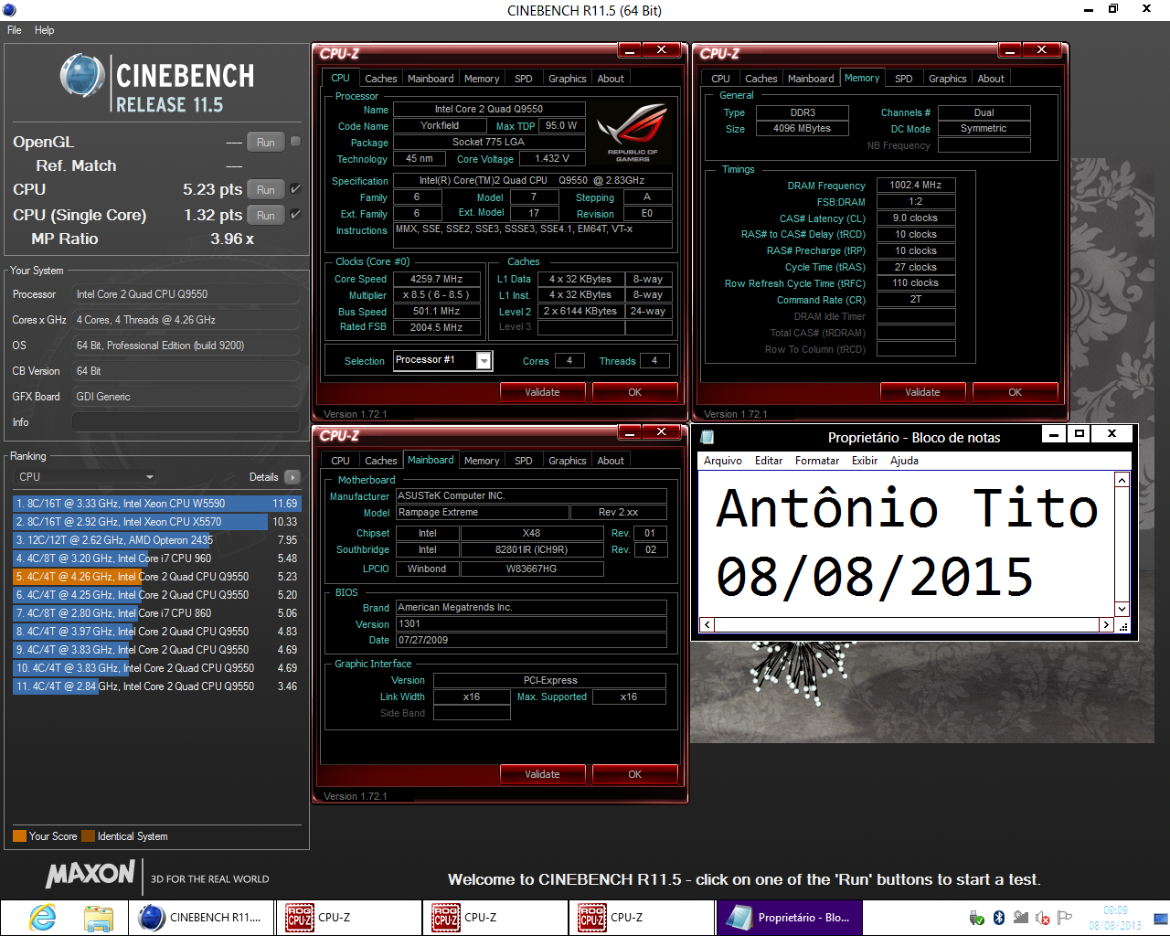Switch to Memory tab in the CPU-Z Mainboard window
Viewport: 1170px width, 936px height.
click(x=481, y=461)
